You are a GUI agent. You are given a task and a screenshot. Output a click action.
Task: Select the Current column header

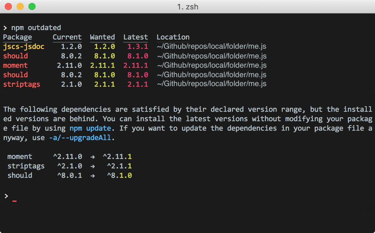pos(67,37)
